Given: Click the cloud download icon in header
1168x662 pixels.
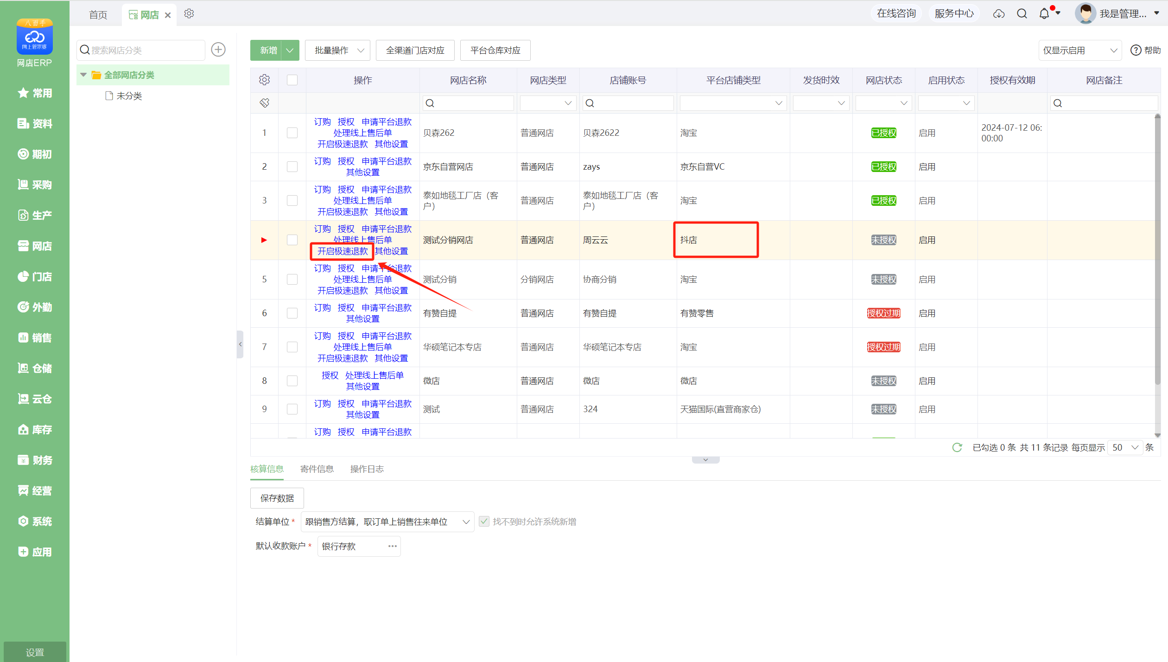Looking at the screenshot, I should pyautogui.click(x=999, y=14).
